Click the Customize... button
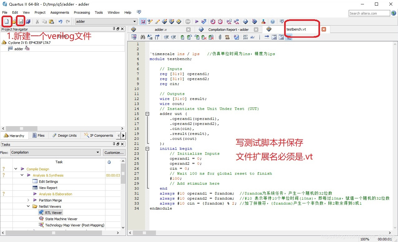The width and height of the screenshot is (398, 242). (114, 153)
